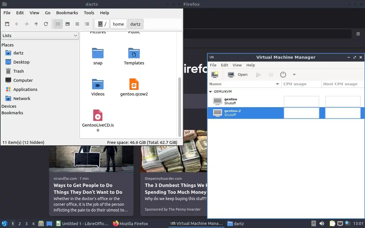Pause the selected virtual machine
This screenshot has height=228, width=365.
pyautogui.click(x=271, y=75)
